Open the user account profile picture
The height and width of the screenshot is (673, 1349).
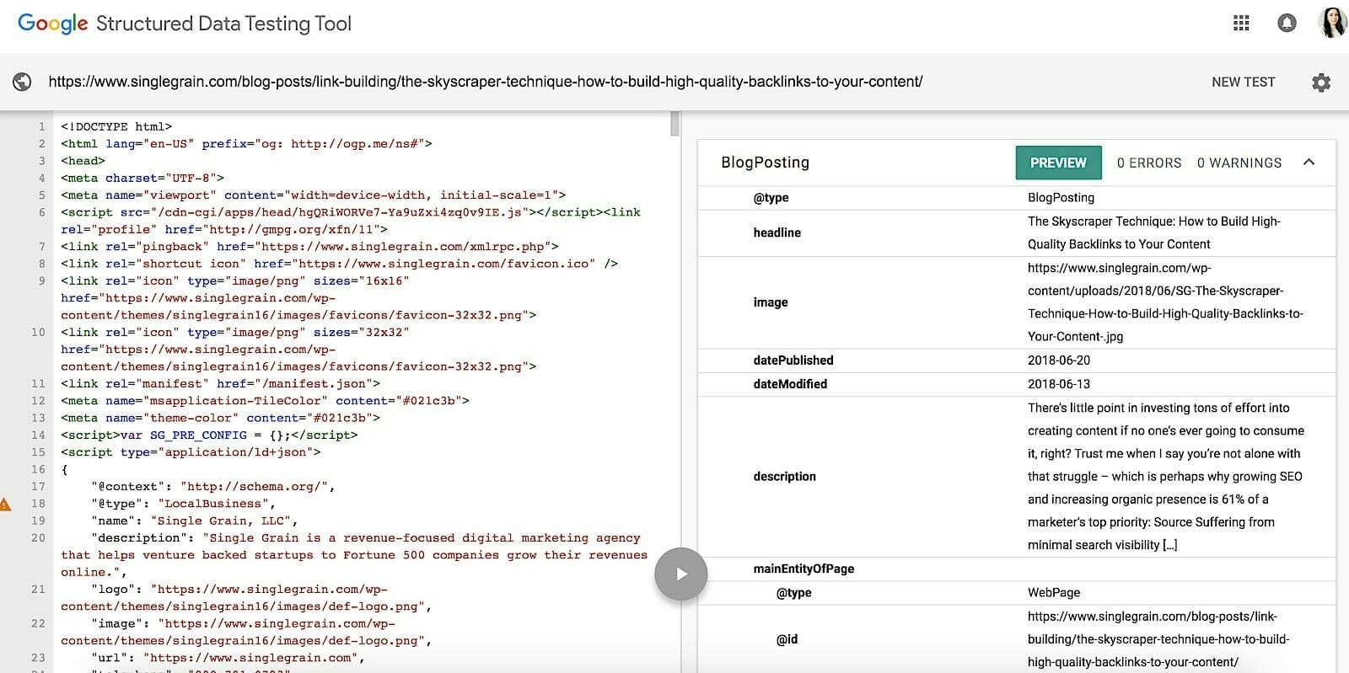pos(1332,23)
